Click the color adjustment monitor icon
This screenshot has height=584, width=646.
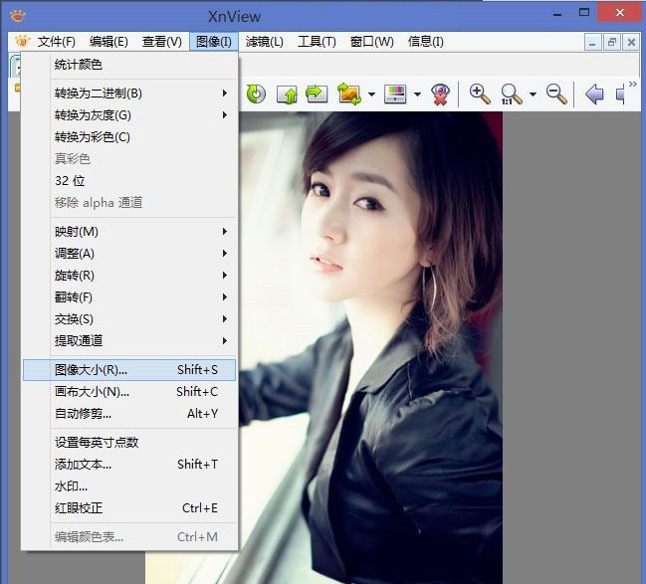(x=395, y=94)
